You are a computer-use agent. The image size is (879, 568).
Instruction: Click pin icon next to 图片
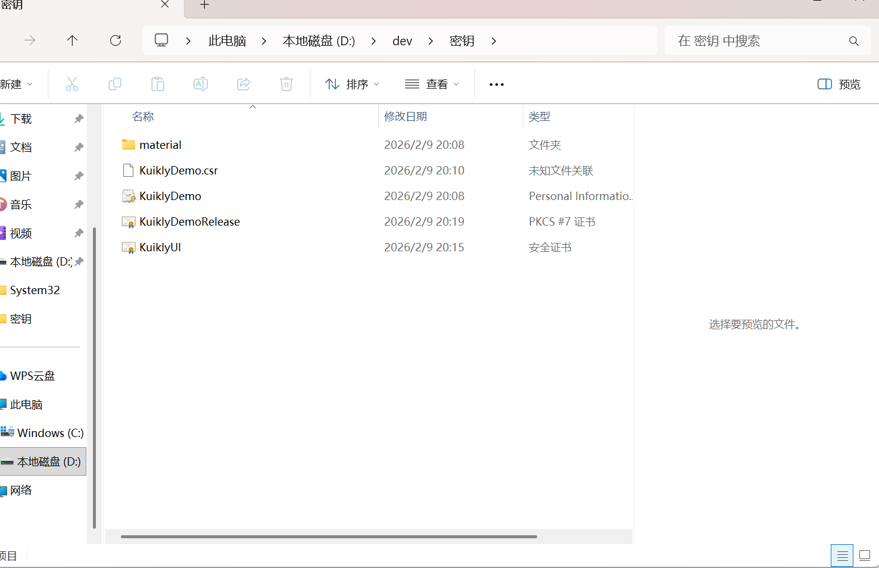tap(79, 176)
